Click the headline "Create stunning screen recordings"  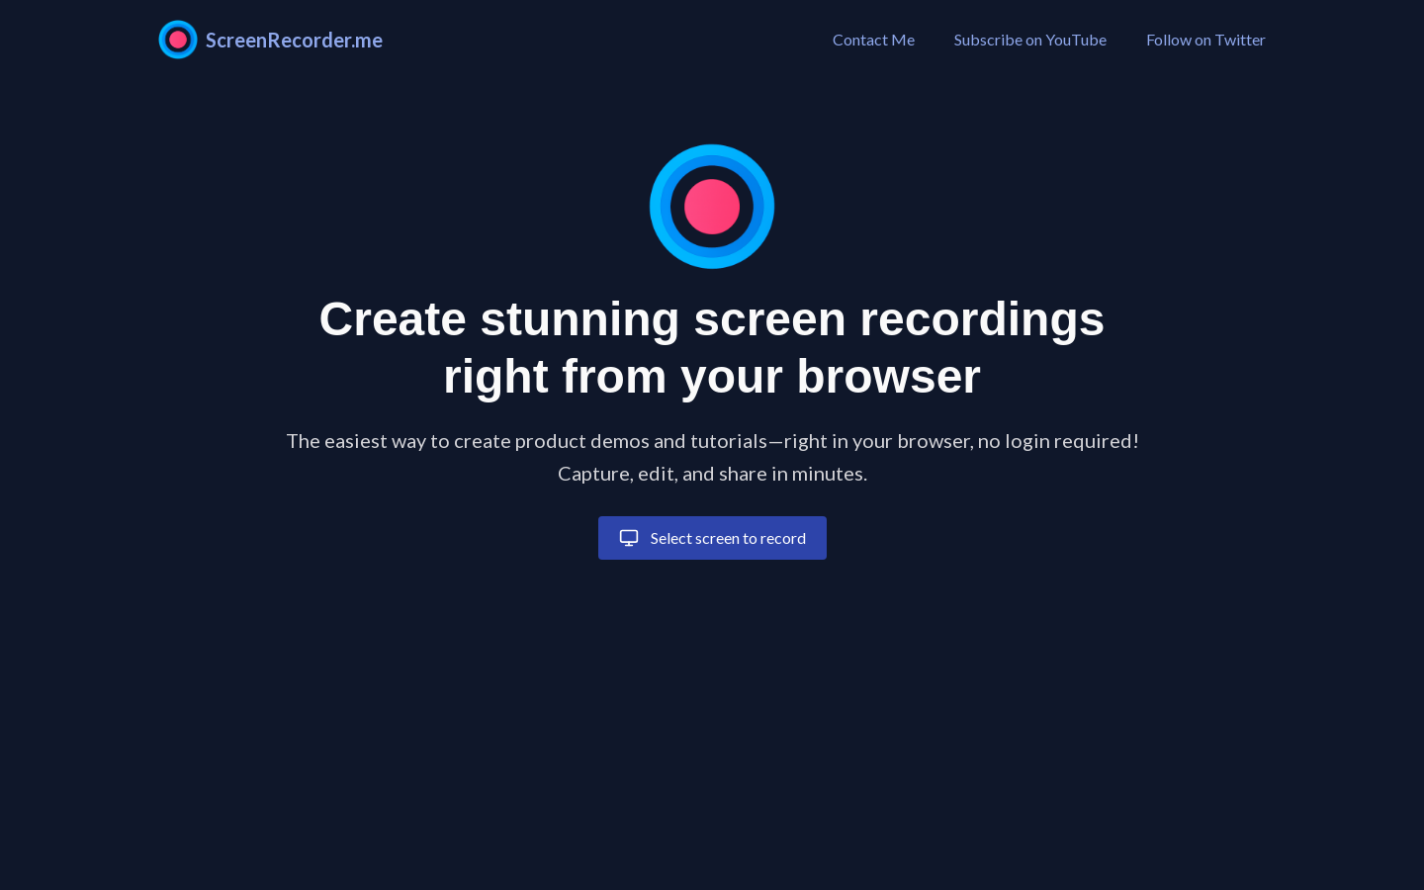pyautogui.click(x=712, y=319)
